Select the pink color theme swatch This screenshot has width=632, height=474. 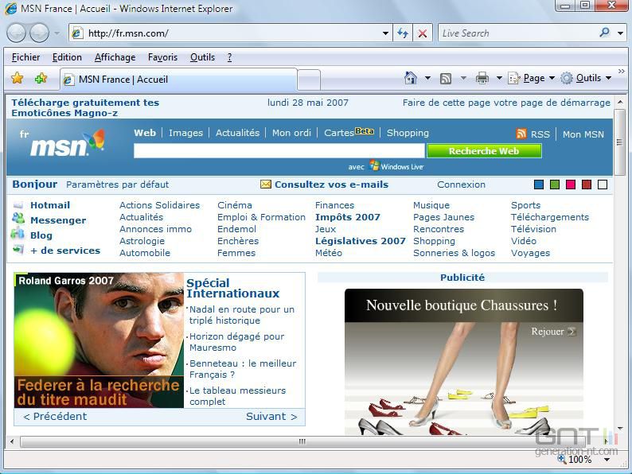[571, 185]
